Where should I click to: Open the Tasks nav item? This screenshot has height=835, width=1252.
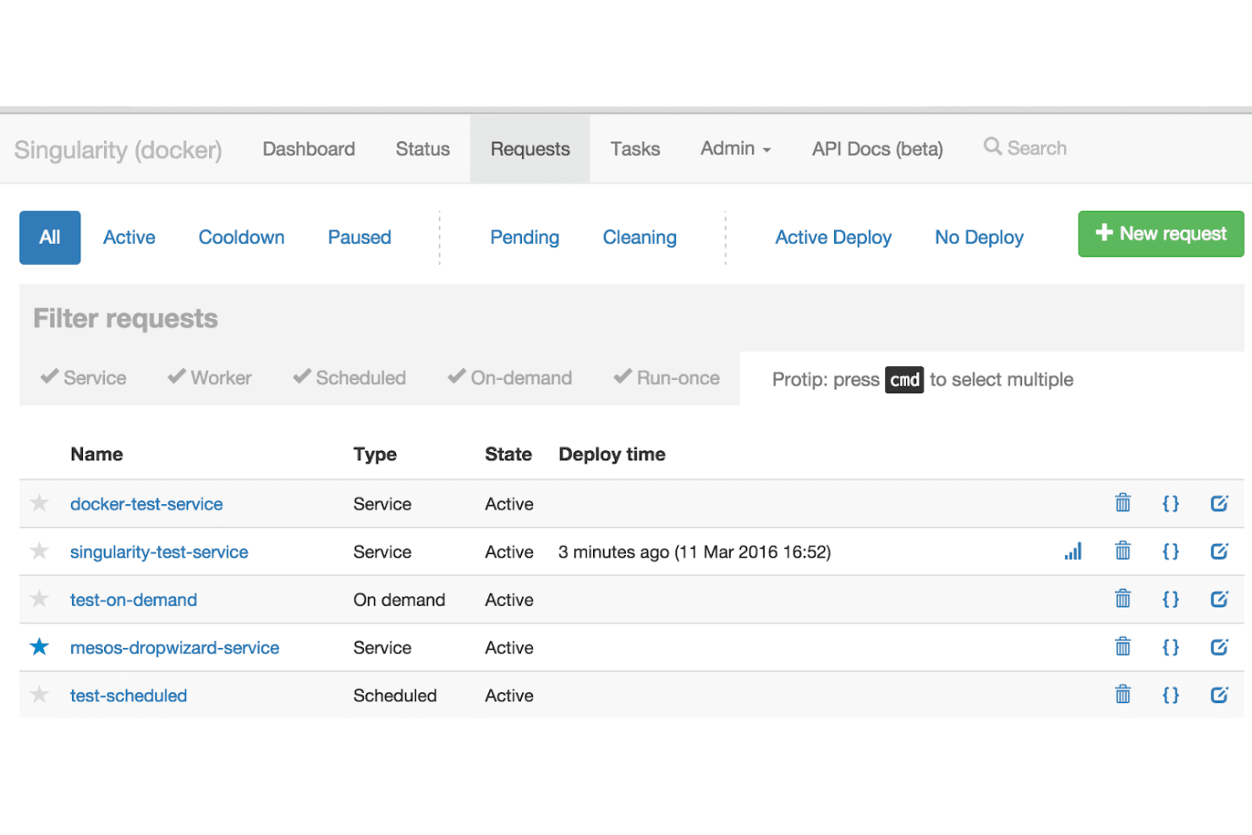pos(635,149)
